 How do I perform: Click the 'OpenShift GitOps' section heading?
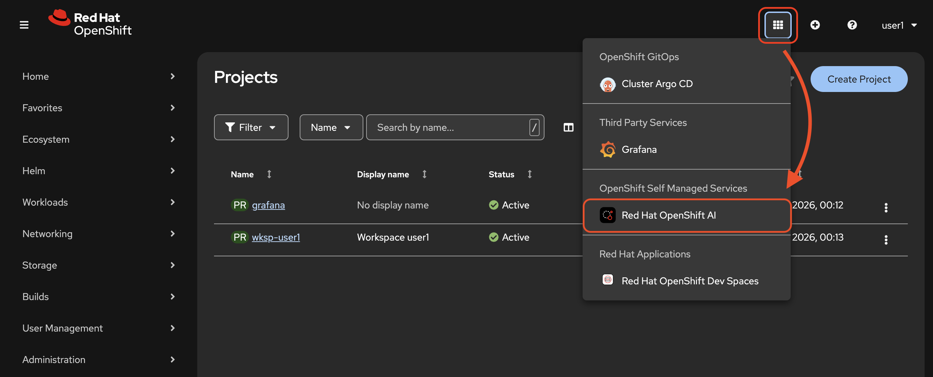[x=639, y=57]
